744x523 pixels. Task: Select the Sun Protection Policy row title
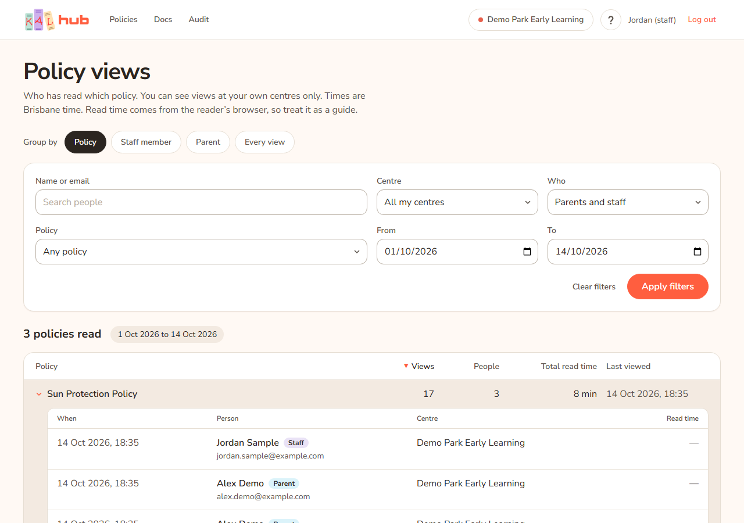(x=92, y=394)
